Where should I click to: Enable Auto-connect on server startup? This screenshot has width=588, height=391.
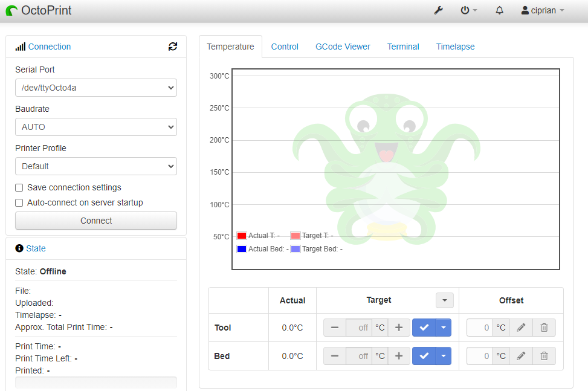click(19, 203)
